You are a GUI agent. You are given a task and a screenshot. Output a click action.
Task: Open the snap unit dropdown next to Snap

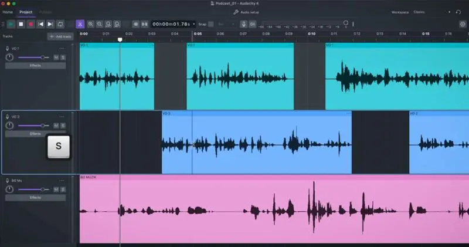pos(226,24)
